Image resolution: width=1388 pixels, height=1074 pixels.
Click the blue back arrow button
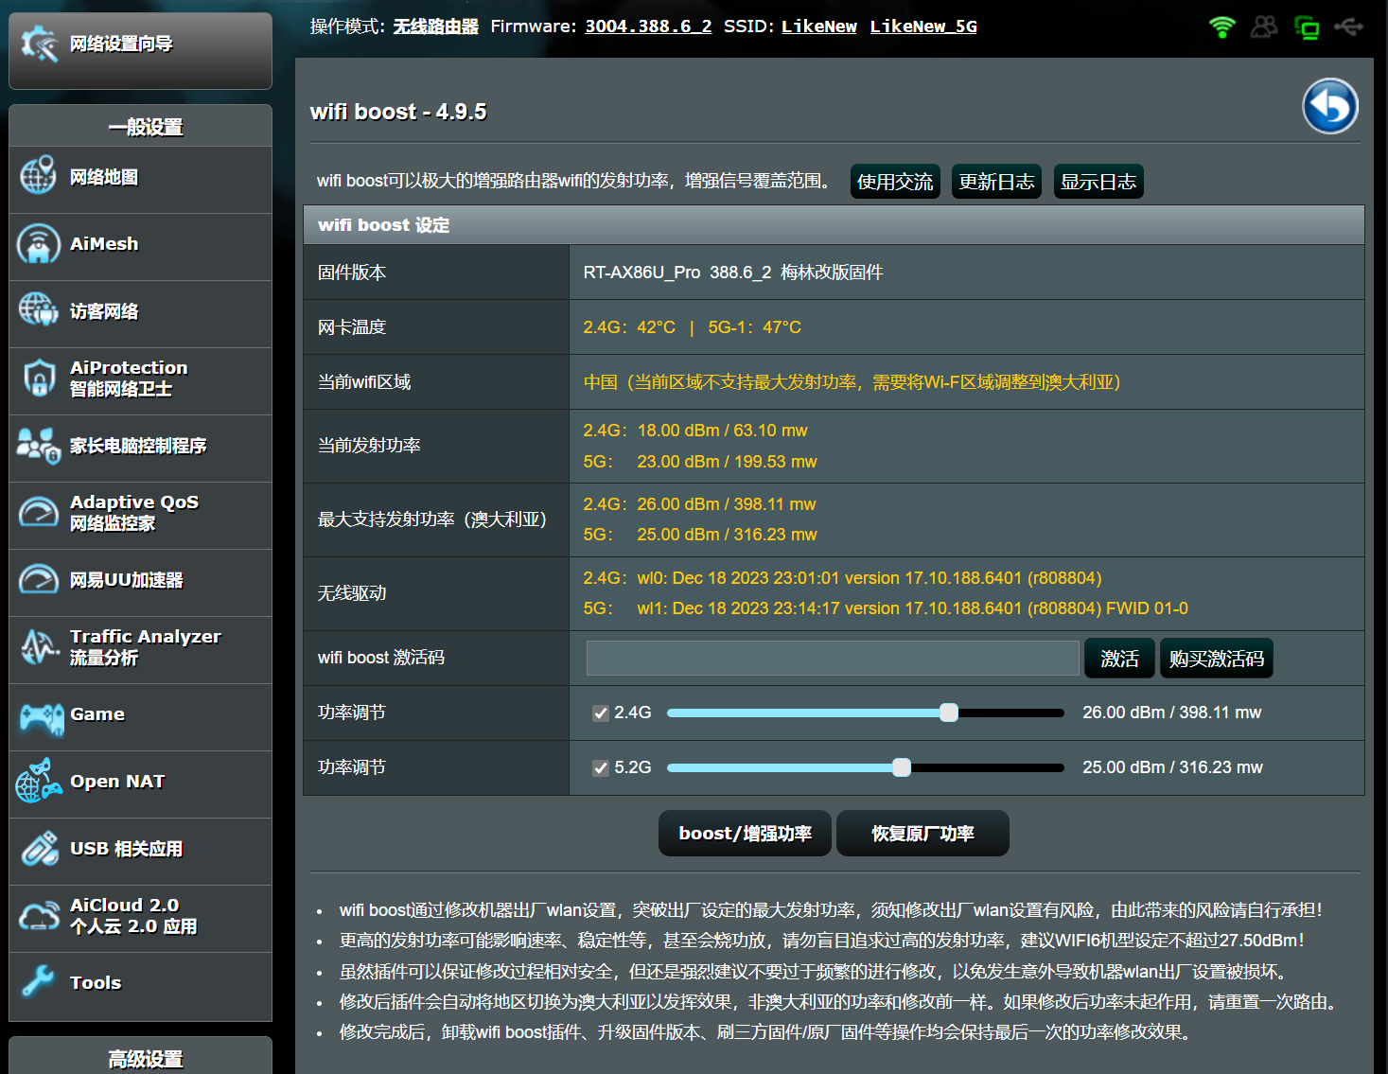pyautogui.click(x=1329, y=107)
